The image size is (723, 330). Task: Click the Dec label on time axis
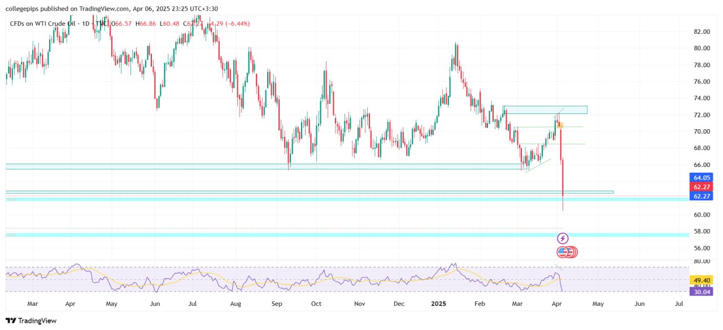point(399,303)
